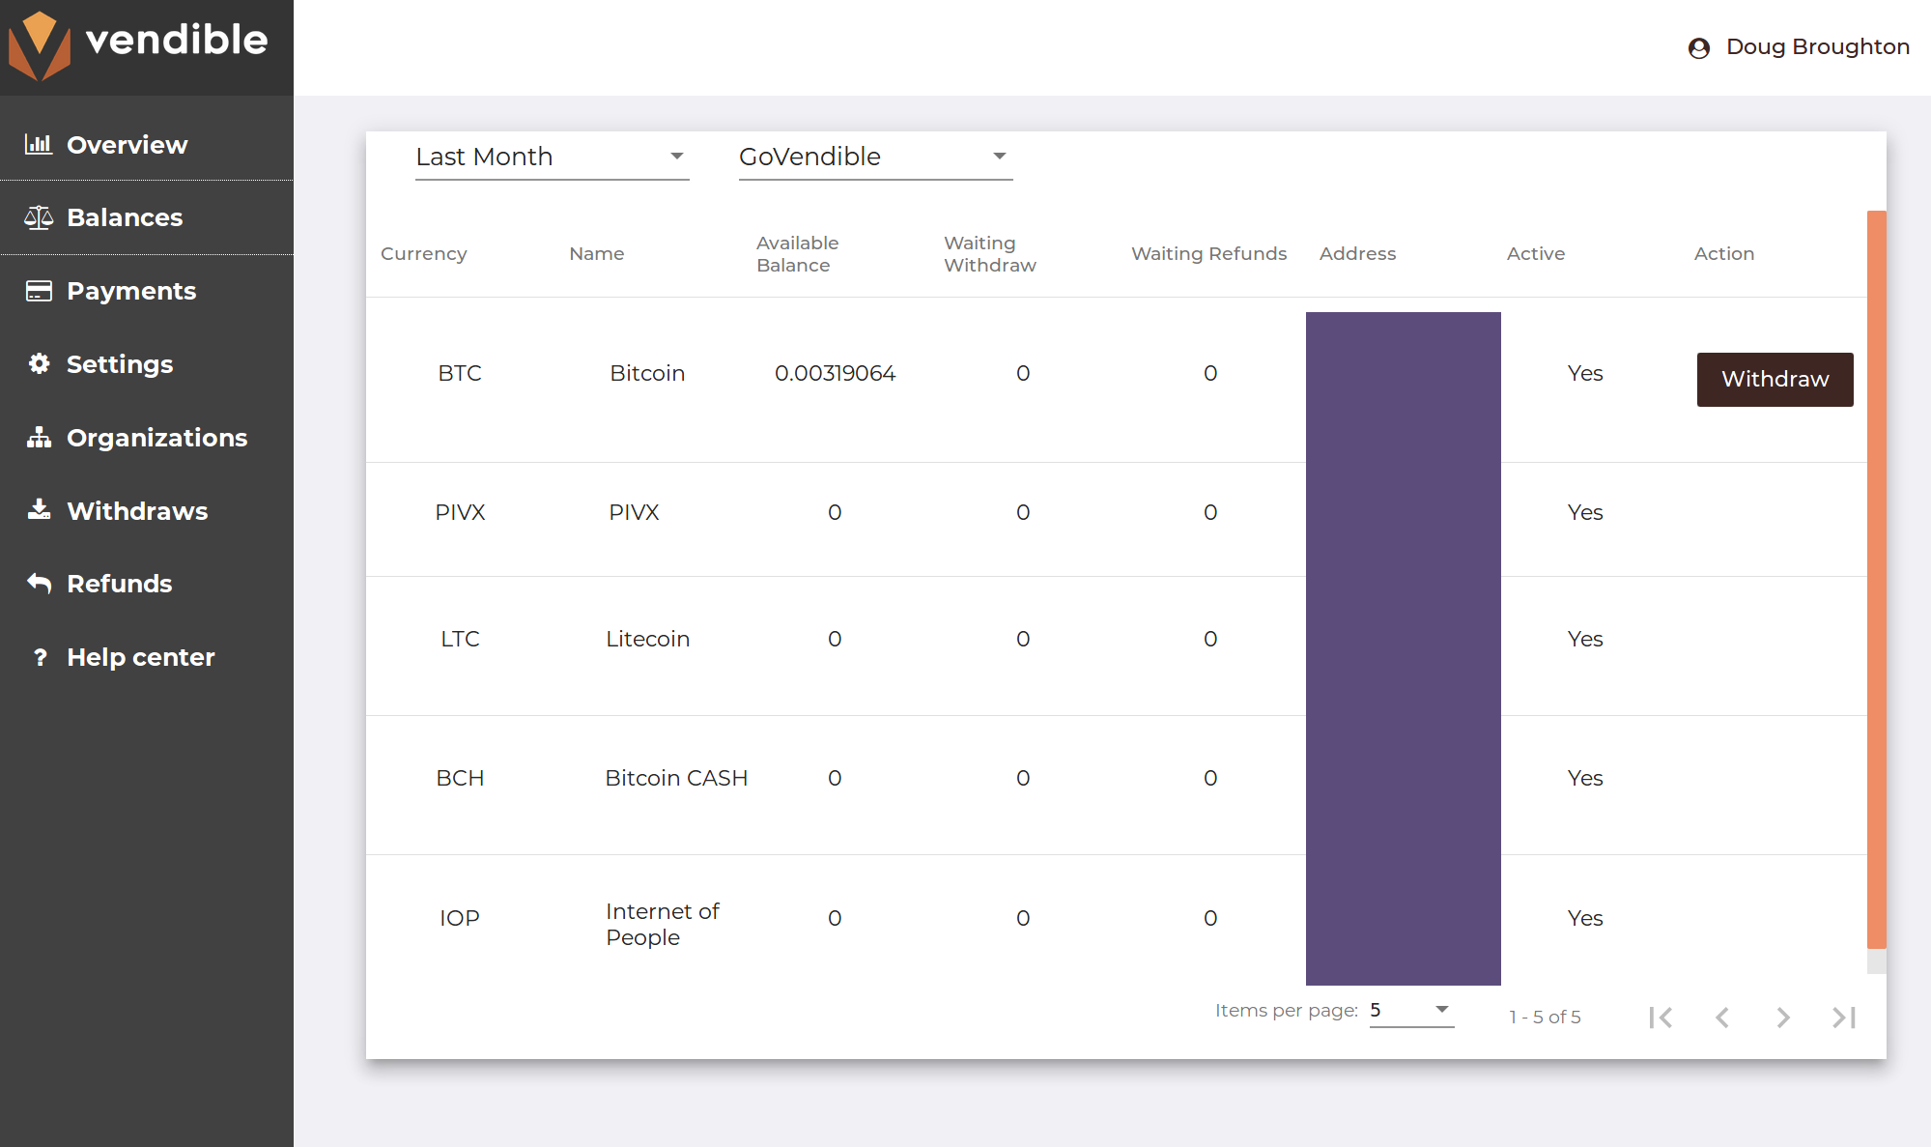Go to the next page arrow
Screen dimensions: 1931x1147
pyautogui.click(x=1783, y=1017)
